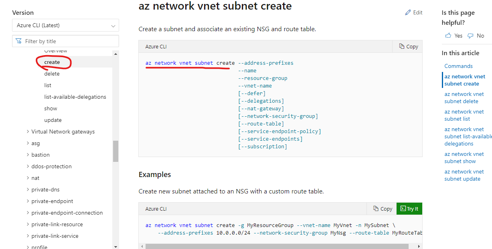Click the --resource-group parameter link
Image resolution: width=492 pixels, height=249 pixels.
(263, 78)
